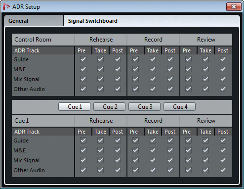Image resolution: width=244 pixels, height=189 pixels.
Task: Toggle Cue 1 Guide Rehearse Pre checkbox
Action: (x=83, y=141)
